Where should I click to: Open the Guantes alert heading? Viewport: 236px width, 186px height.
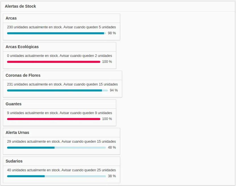point(14,104)
